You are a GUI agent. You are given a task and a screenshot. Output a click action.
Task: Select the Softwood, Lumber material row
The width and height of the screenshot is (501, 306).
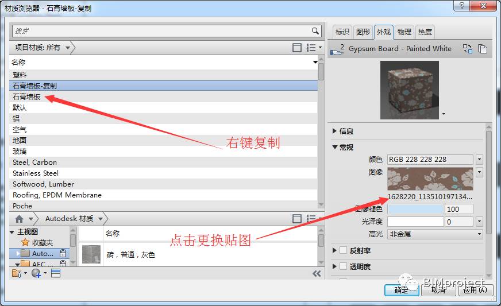coord(164,184)
